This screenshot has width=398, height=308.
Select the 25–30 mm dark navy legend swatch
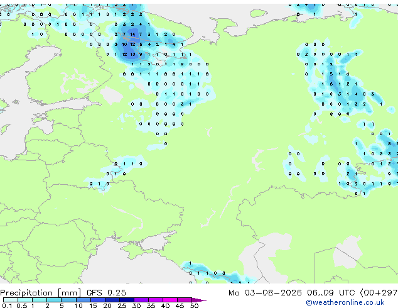tap(127, 300)
